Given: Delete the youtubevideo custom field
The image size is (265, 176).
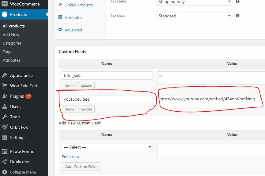Looking at the screenshot, I should (x=69, y=109).
